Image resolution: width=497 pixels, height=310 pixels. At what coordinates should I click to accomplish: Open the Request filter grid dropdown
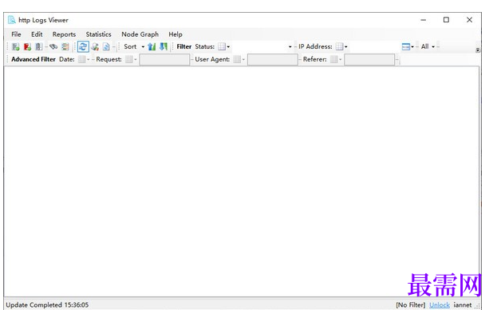(x=131, y=59)
